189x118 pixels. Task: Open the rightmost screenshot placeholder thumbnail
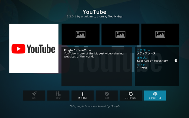pos(160,34)
